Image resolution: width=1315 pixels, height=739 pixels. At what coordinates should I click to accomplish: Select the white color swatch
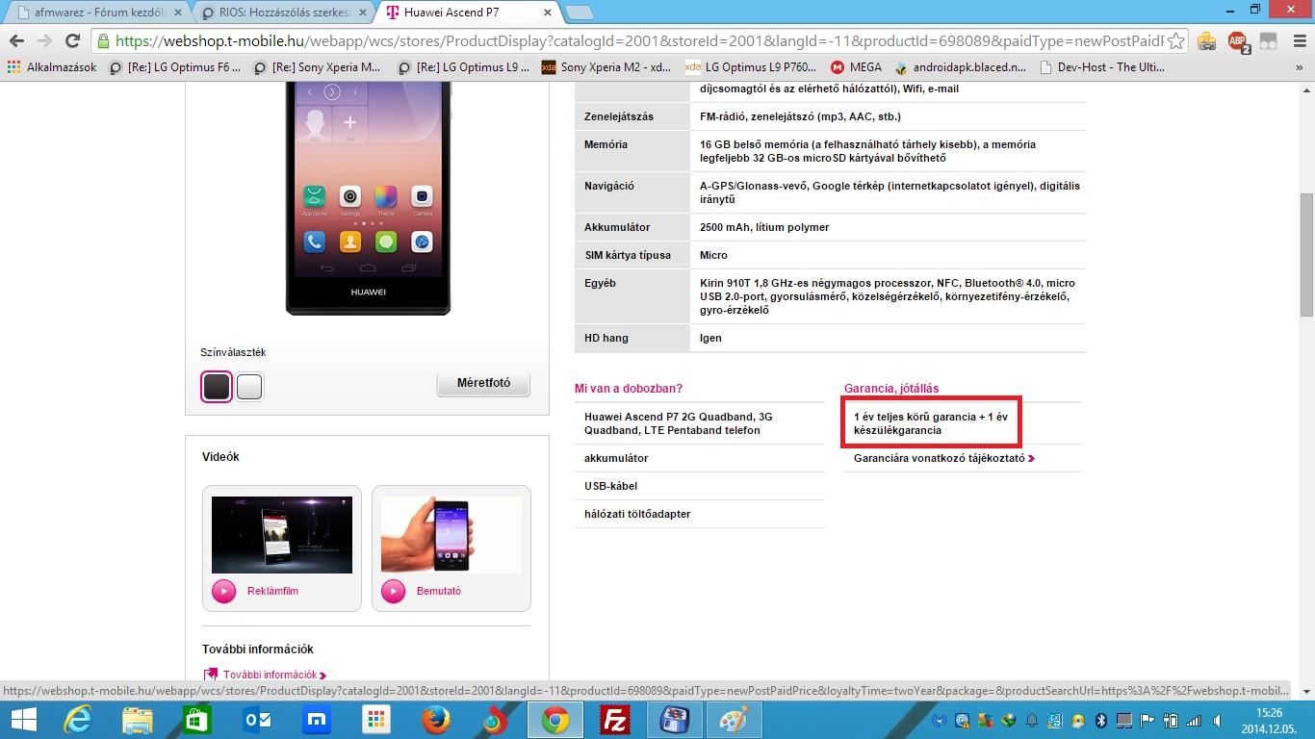click(249, 386)
